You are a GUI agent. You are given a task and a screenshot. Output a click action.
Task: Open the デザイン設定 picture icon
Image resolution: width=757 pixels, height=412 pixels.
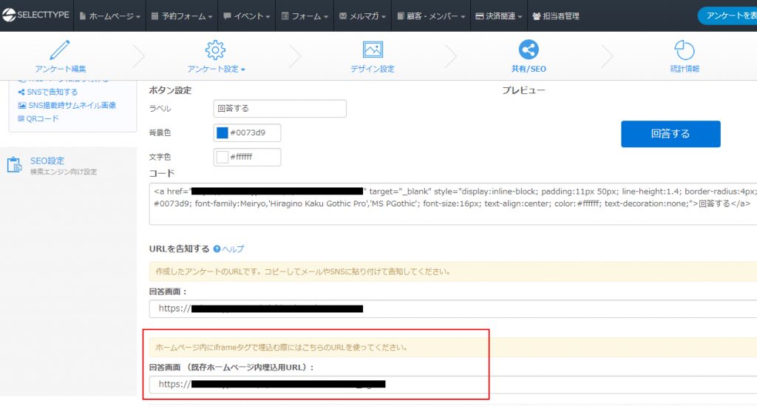pos(373,50)
